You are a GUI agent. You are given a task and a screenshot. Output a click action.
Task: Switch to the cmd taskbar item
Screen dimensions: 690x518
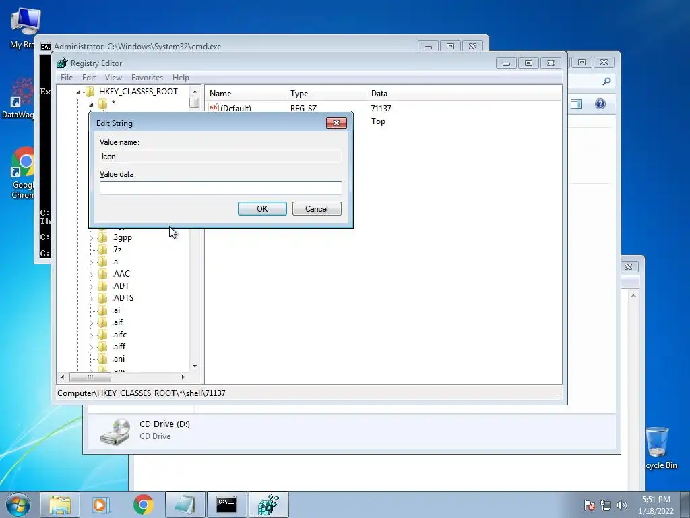point(226,505)
